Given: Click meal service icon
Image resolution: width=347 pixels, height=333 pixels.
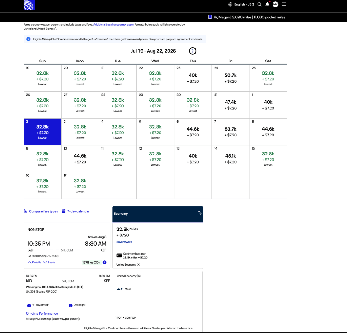Looking at the screenshot, I should click(120, 289).
